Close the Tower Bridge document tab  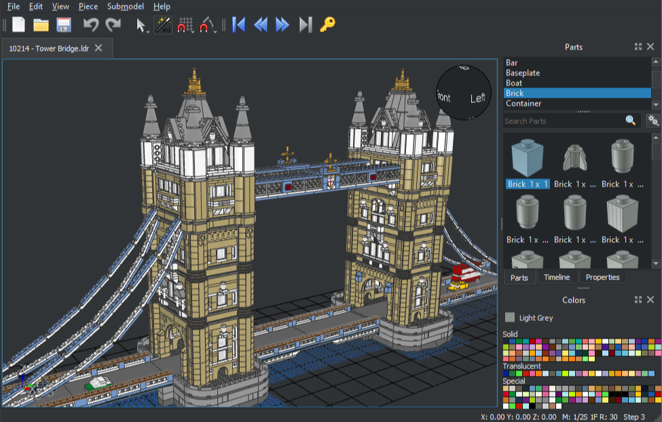coord(98,48)
